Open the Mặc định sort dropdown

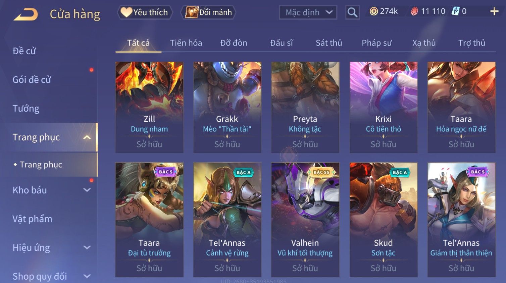coord(308,12)
